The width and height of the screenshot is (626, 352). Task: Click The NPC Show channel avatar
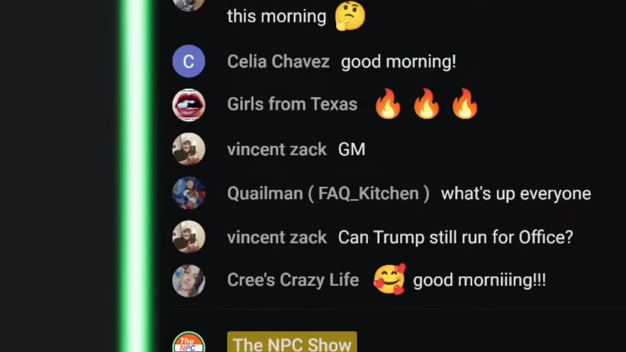(189, 342)
